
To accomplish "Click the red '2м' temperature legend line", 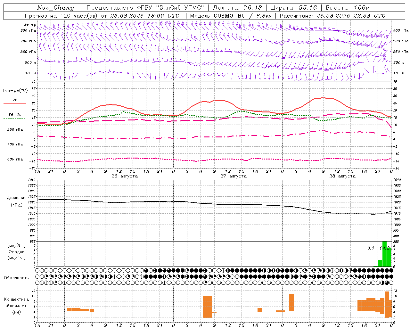I will click(x=15, y=103).
